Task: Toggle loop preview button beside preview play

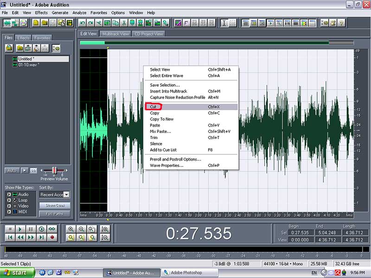Action: (33, 171)
